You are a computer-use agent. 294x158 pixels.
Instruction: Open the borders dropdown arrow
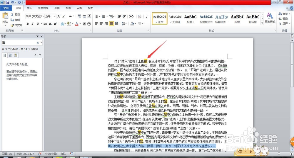point(143,23)
